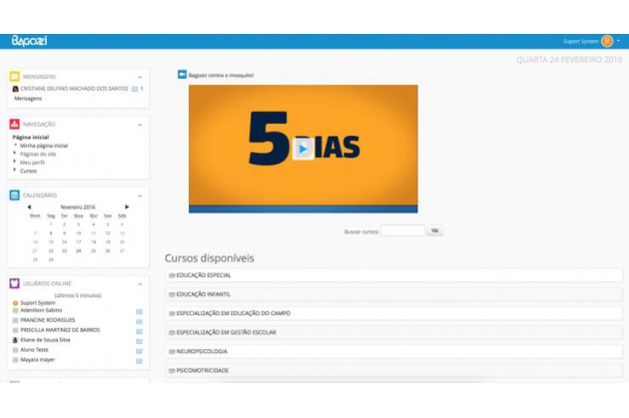
Task: Expand Minha página inicial tree item
Action: pyautogui.click(x=16, y=146)
